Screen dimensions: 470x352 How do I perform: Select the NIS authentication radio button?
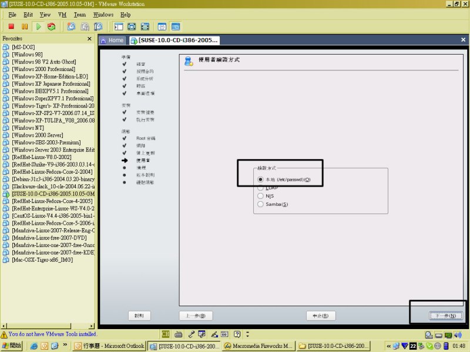tap(260, 196)
